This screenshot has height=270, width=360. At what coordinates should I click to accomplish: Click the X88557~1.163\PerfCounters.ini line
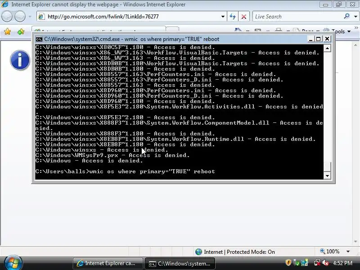point(156,74)
